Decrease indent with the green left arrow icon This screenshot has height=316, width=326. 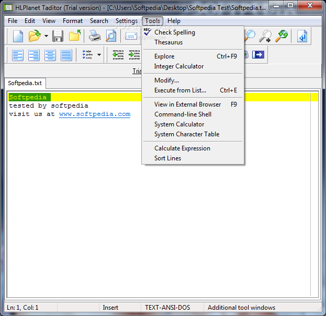tap(118, 55)
